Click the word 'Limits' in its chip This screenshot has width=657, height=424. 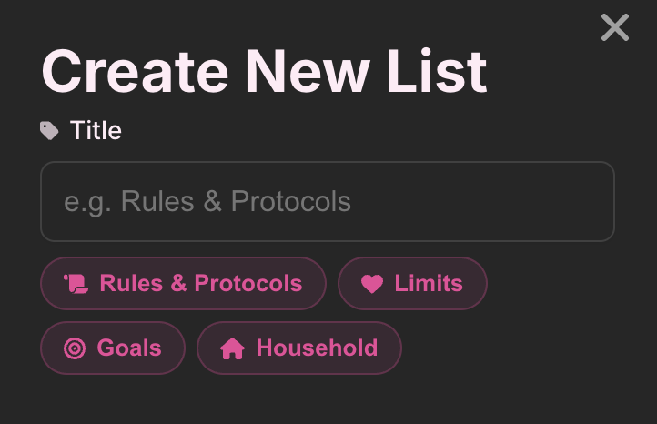429,284
